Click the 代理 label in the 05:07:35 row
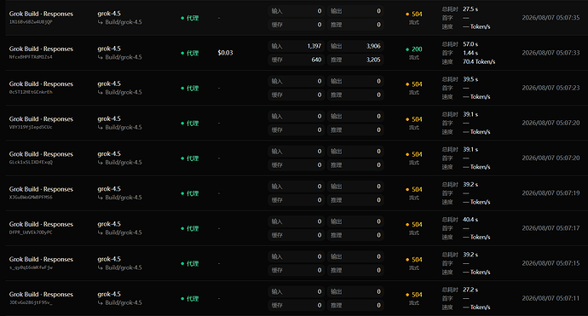This screenshot has height=316, width=588. (193, 18)
